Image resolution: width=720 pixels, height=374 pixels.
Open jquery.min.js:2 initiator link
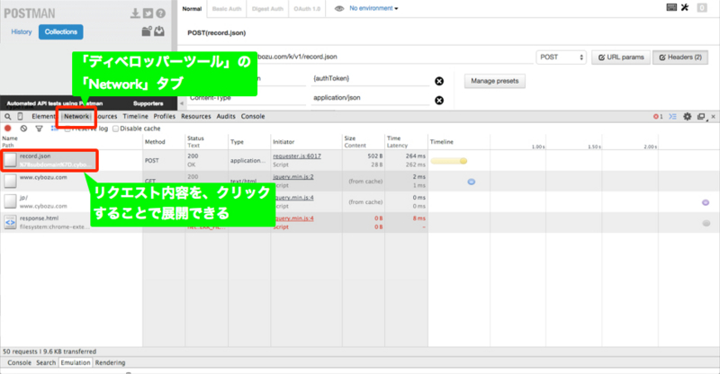[293, 177]
